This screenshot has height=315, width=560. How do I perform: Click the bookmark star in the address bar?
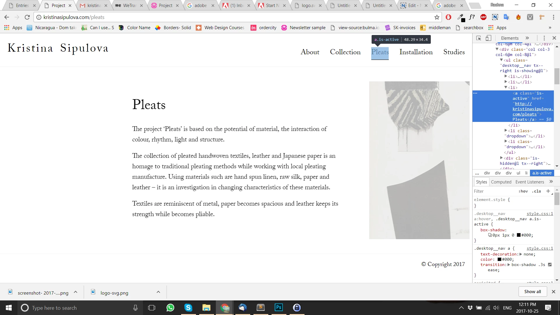tap(437, 17)
